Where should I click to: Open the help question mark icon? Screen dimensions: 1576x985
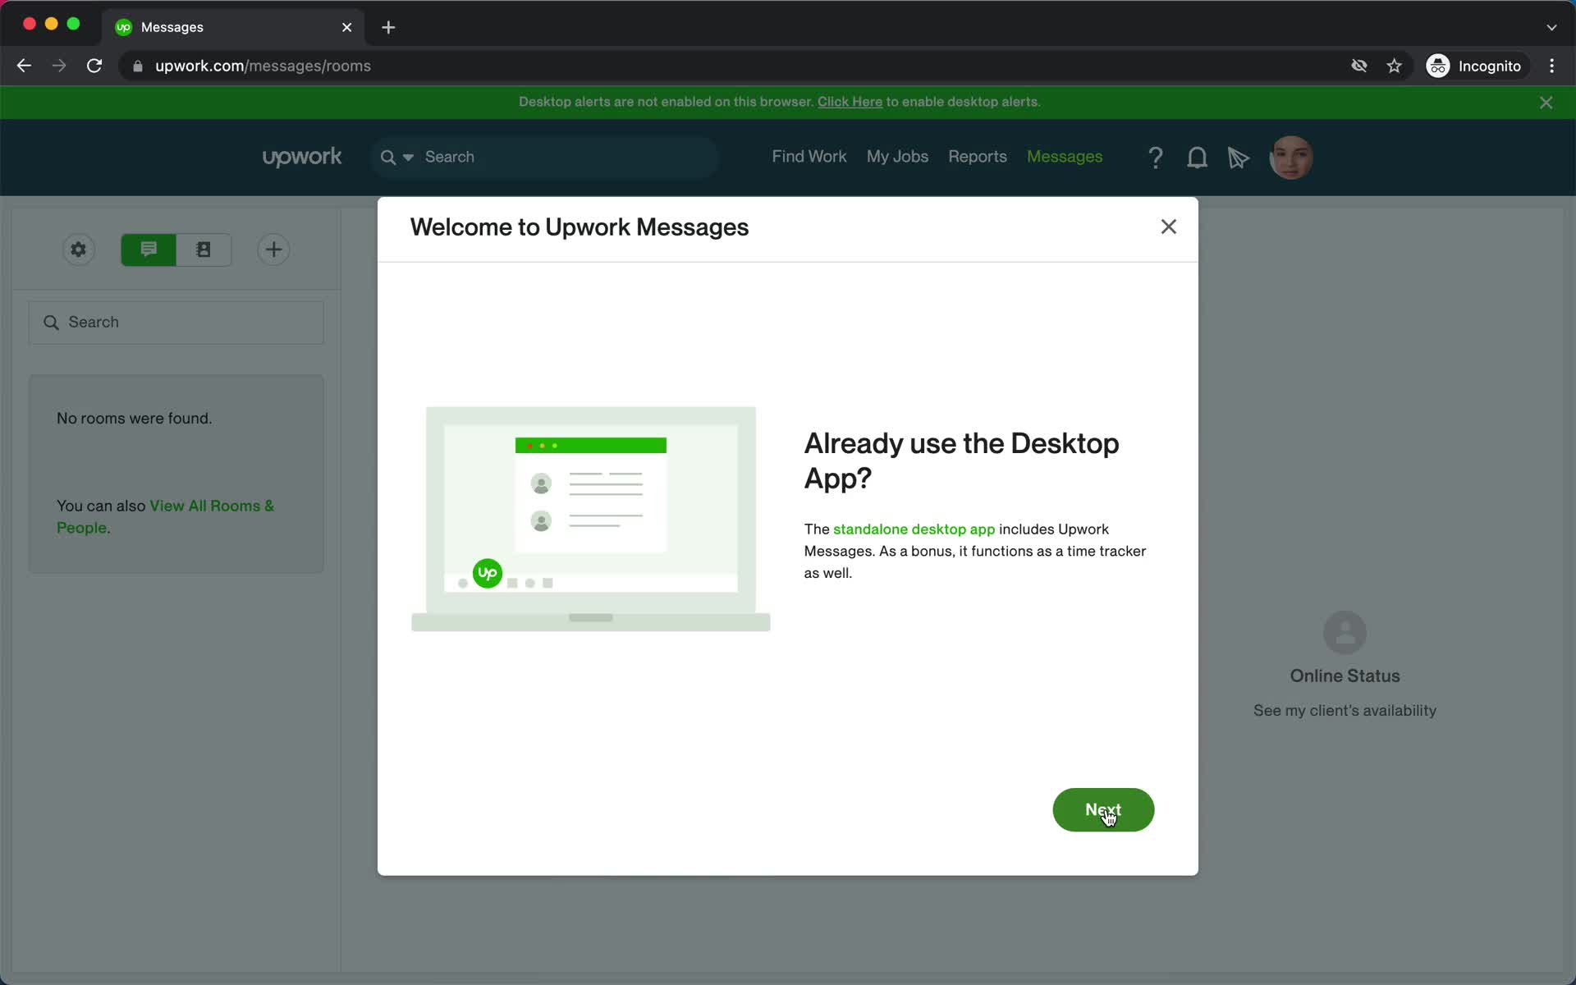pos(1155,158)
